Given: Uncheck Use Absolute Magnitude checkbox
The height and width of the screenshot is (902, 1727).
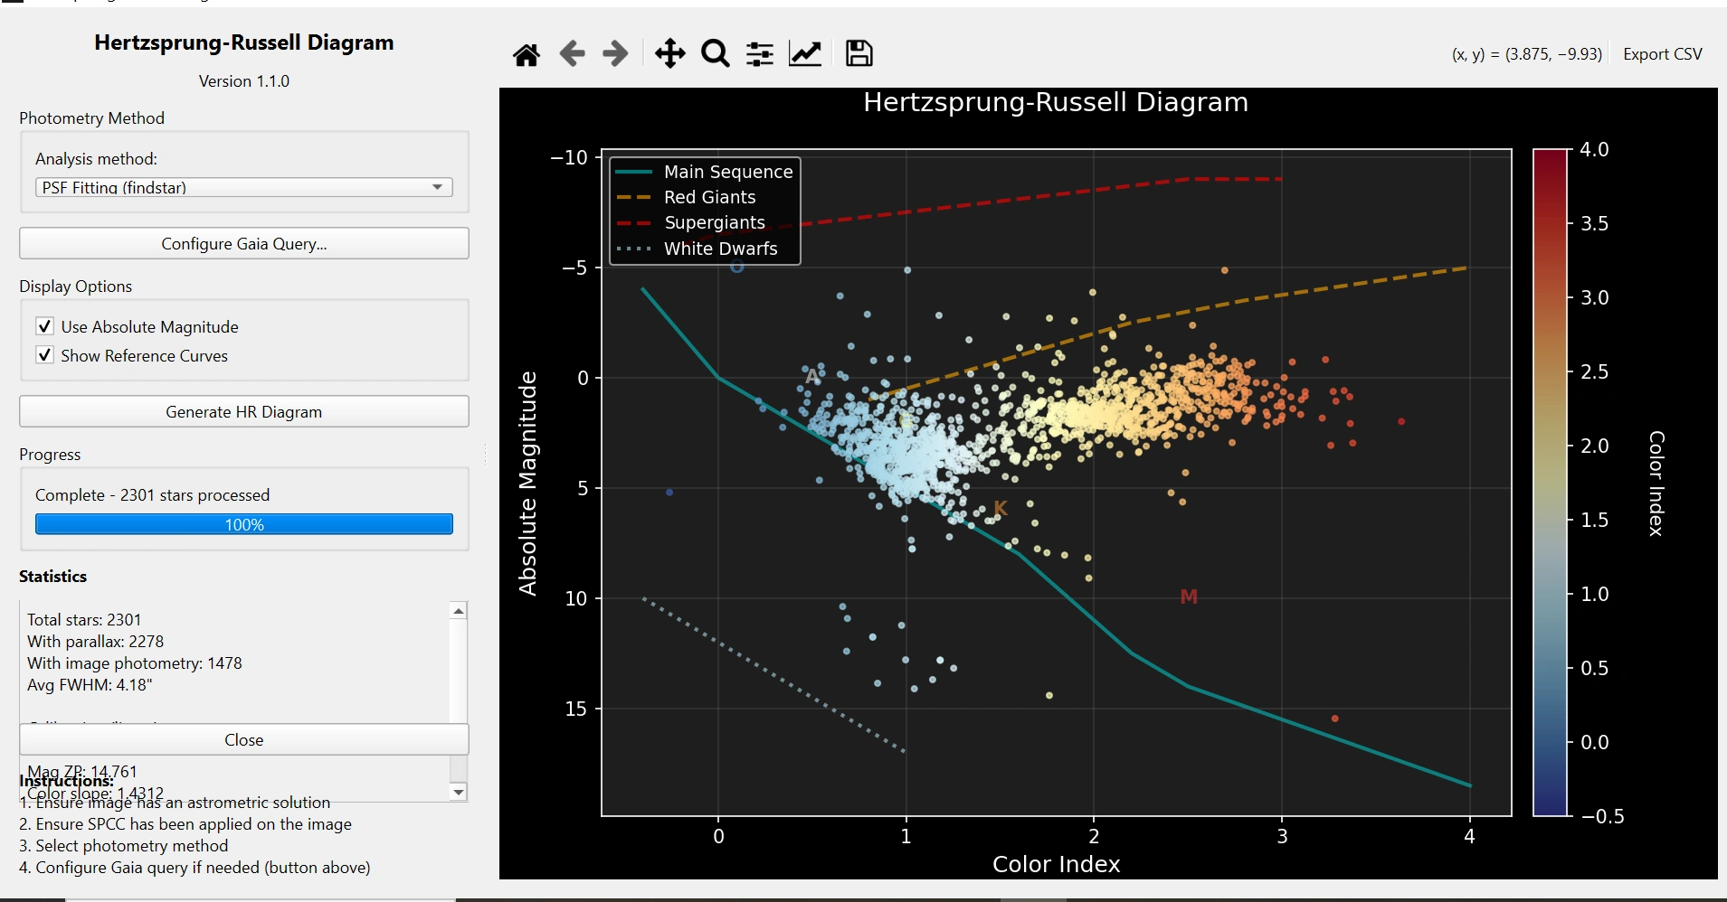Looking at the screenshot, I should (44, 326).
